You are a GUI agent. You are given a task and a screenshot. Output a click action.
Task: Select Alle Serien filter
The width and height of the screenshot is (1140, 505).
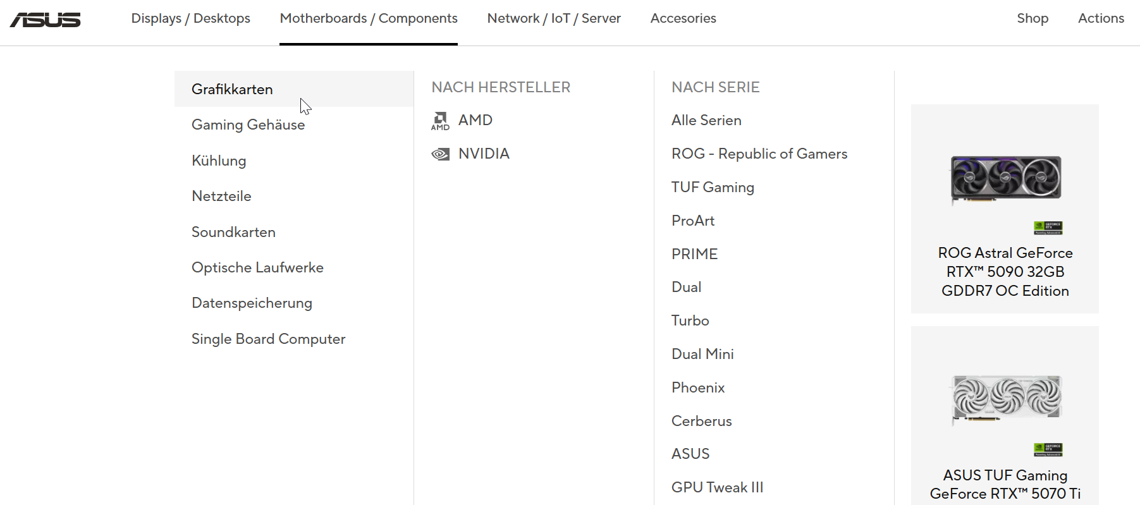[x=706, y=120]
